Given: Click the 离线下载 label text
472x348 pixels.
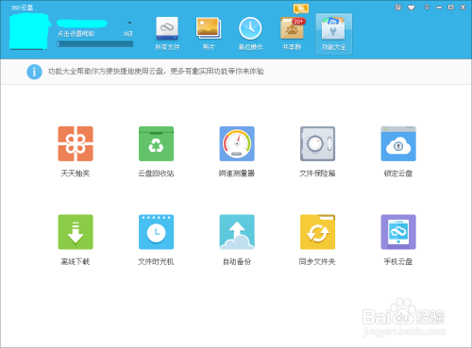Looking at the screenshot, I should 76,261.
